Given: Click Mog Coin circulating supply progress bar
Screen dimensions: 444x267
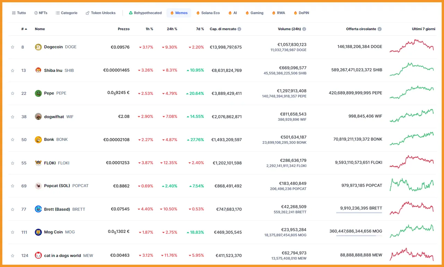Looking at the screenshot, I should 359,236.
